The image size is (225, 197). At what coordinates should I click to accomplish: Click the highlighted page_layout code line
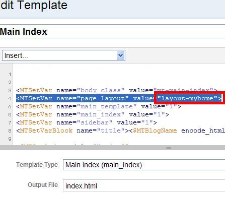(x=119, y=98)
